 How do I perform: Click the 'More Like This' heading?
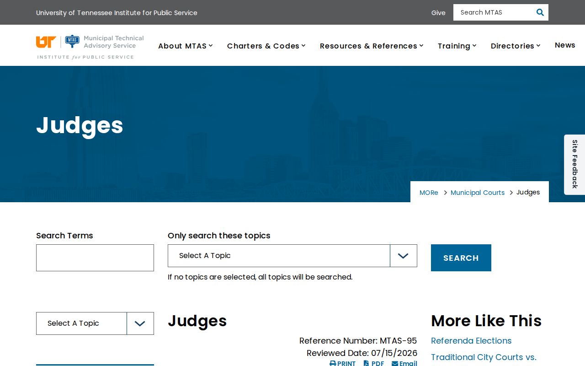point(486,321)
